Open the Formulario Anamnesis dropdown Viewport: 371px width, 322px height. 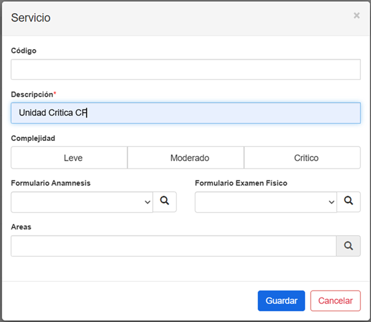(82, 202)
